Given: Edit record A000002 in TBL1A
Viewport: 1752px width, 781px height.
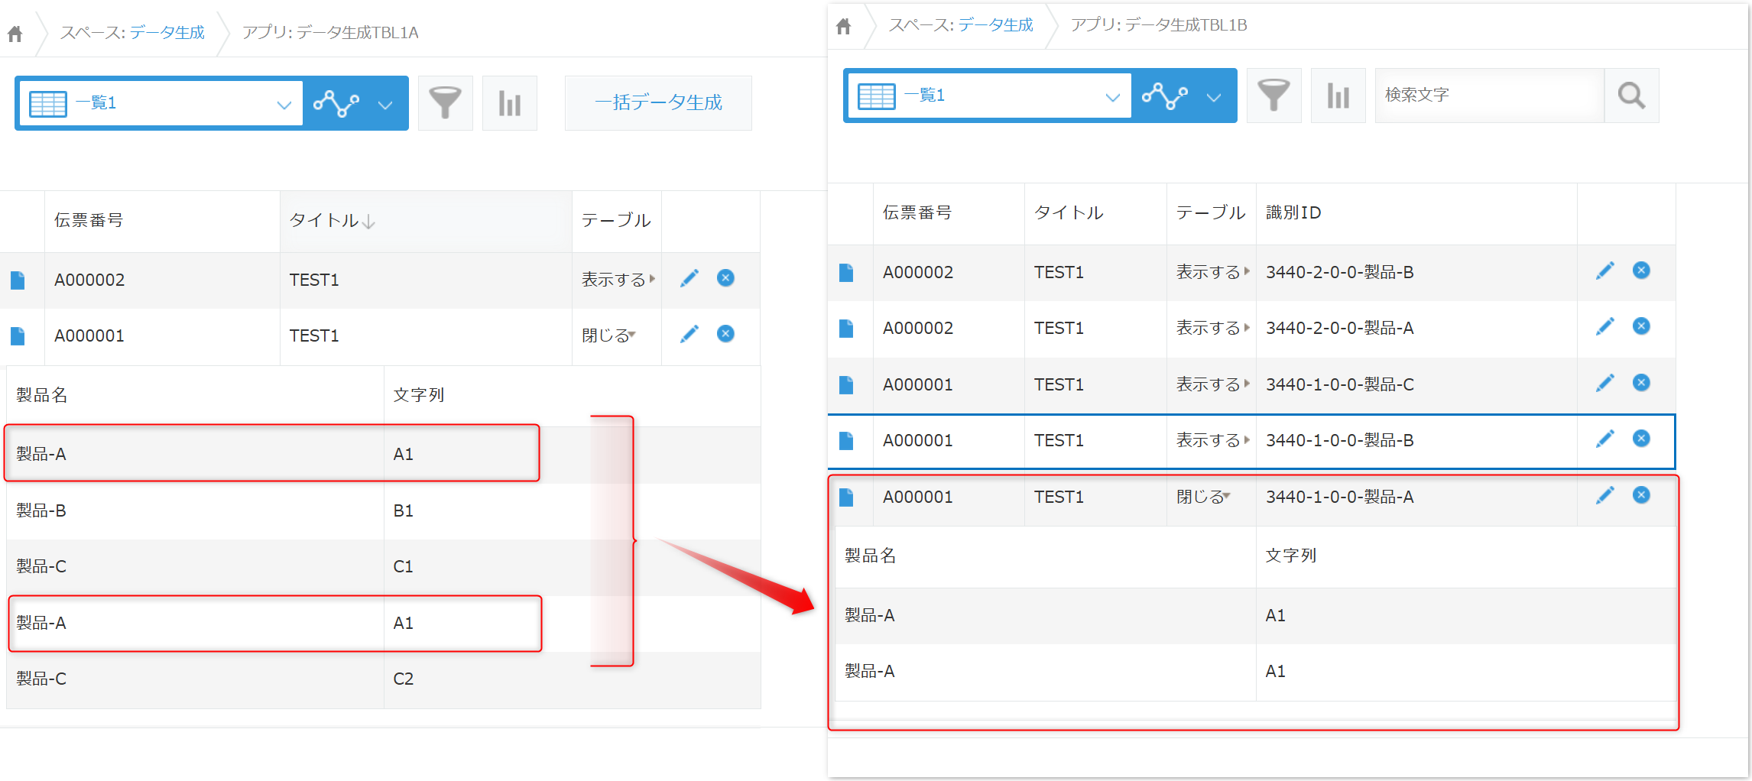Looking at the screenshot, I should click(x=689, y=278).
